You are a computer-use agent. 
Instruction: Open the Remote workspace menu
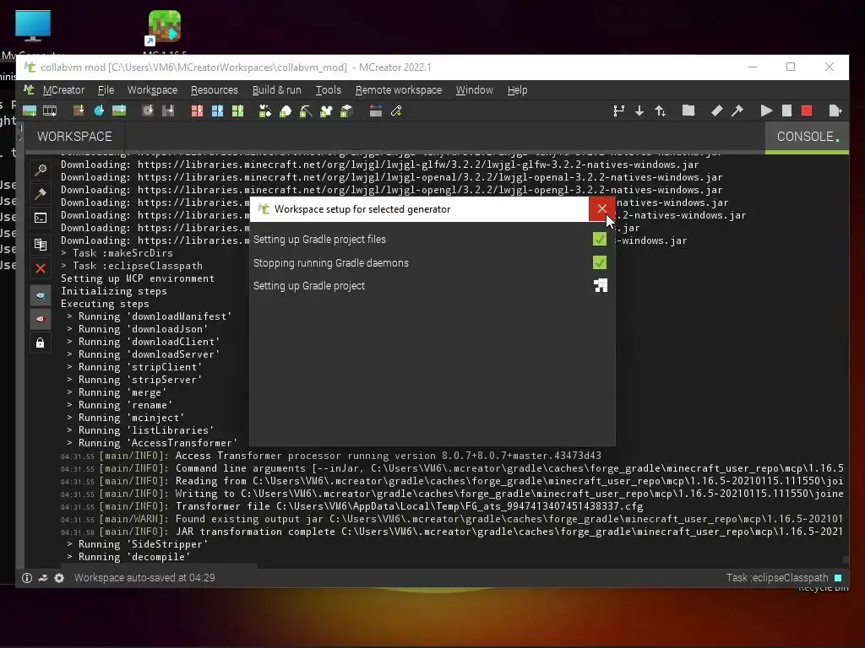tap(399, 89)
